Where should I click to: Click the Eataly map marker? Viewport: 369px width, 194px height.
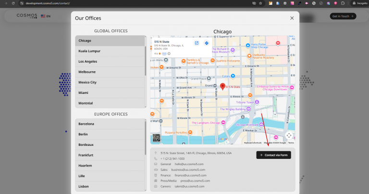pyautogui.click(x=233, y=76)
